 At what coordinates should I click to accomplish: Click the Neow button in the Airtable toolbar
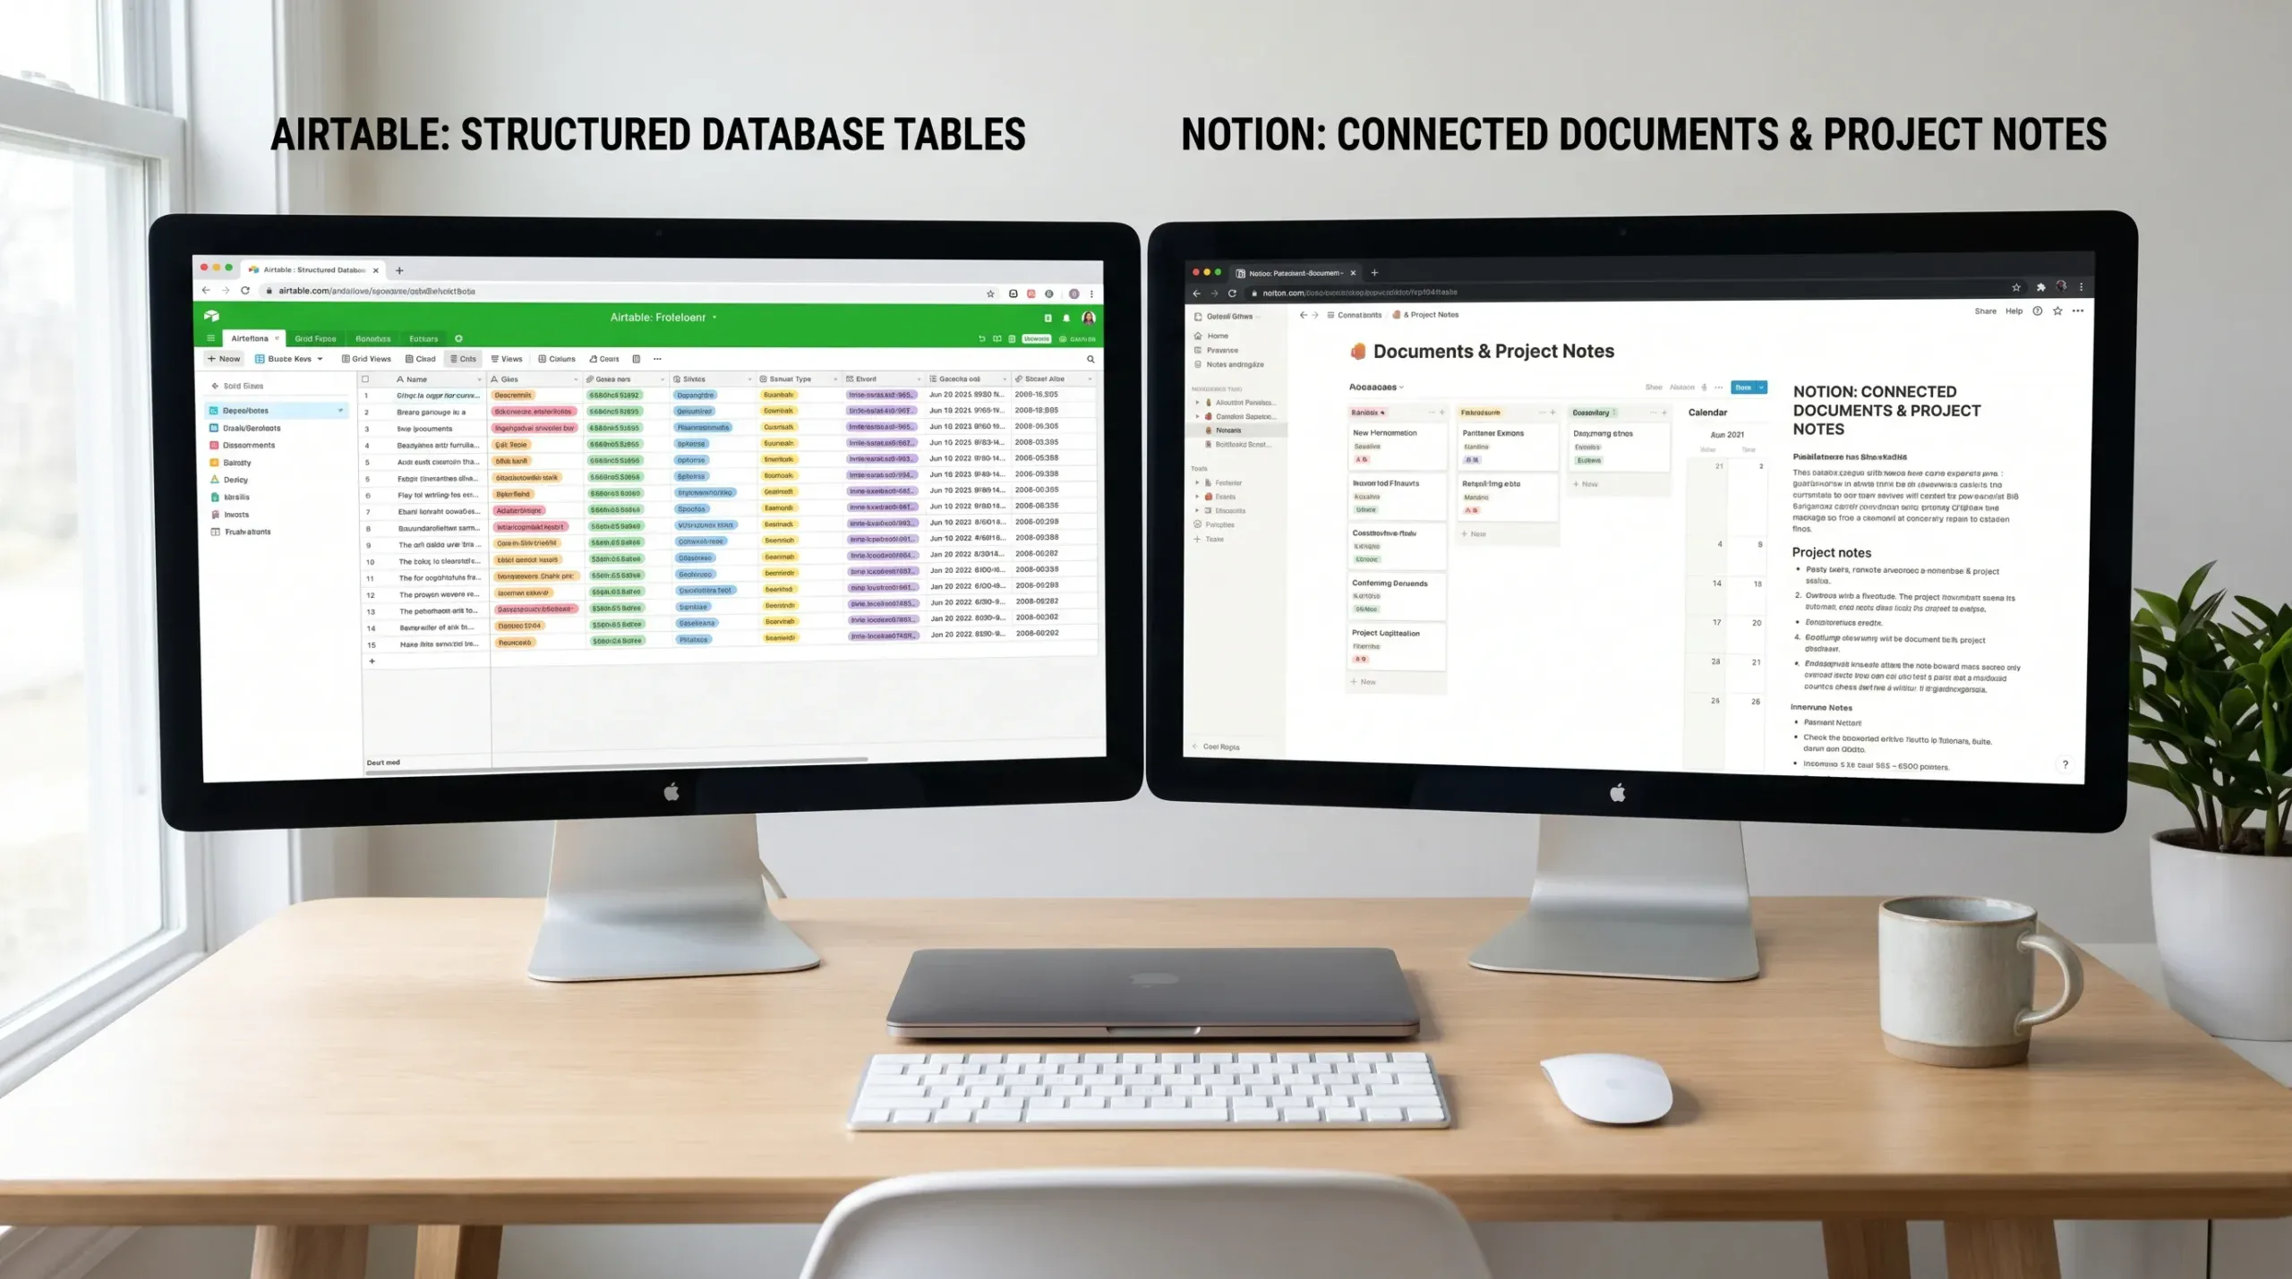click(224, 359)
